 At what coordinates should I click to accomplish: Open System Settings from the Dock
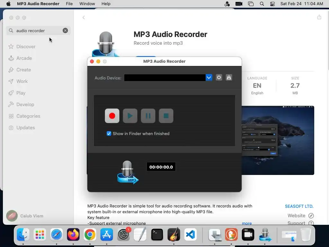pos(123,234)
